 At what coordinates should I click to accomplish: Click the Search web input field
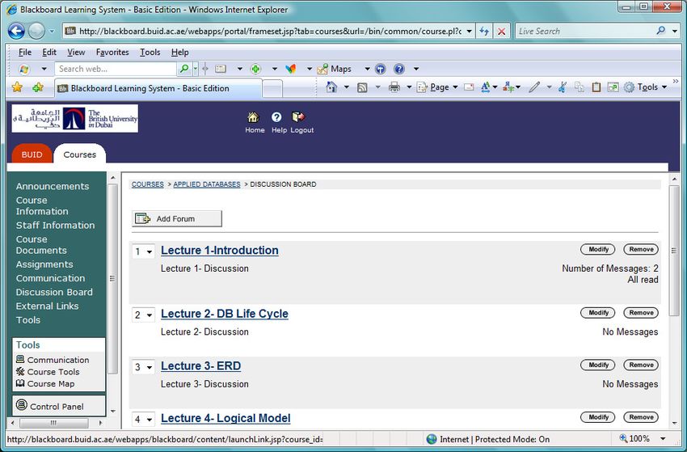click(116, 69)
